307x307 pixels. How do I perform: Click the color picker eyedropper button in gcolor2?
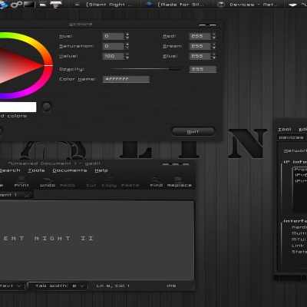click(x=47, y=107)
